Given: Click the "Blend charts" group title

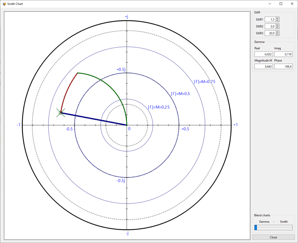Looking at the screenshot, I should point(262,215).
